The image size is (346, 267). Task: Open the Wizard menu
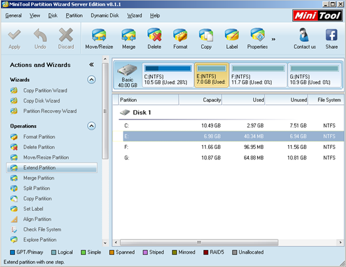click(134, 16)
